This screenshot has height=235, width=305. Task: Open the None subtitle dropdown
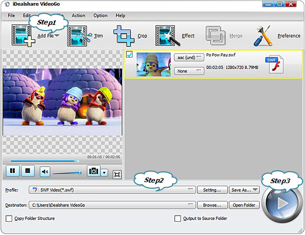189,71
